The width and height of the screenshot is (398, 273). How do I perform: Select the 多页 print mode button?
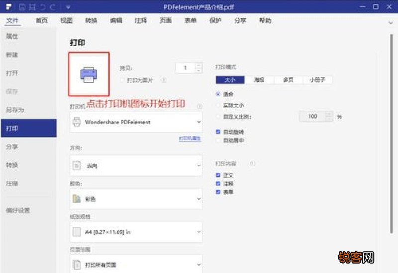click(x=289, y=80)
